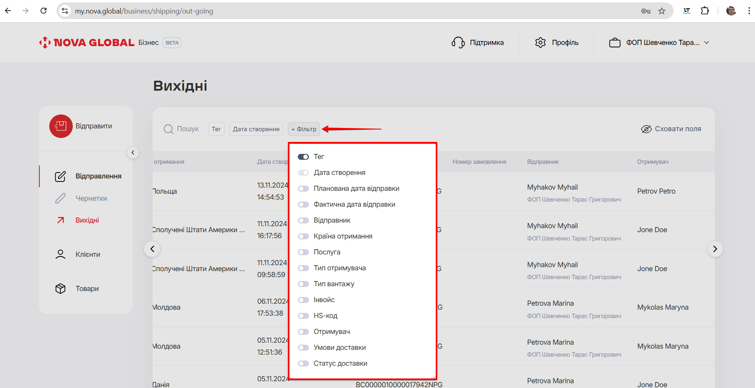Click the Дата створення filter chip
This screenshot has height=388, width=755.
[256, 129]
